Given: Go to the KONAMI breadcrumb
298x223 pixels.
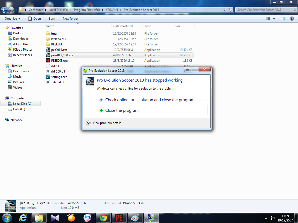Looking at the screenshot, I should 112,10.
